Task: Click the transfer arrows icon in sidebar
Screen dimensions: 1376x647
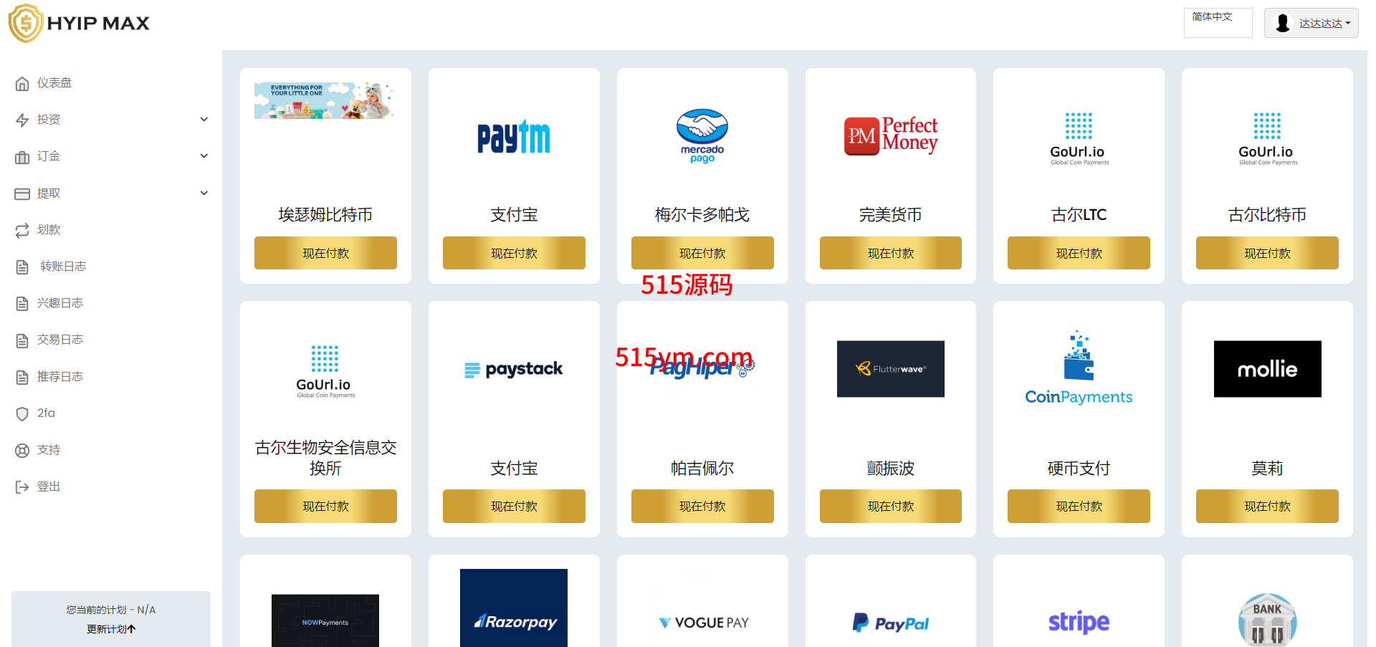Action: click(22, 231)
